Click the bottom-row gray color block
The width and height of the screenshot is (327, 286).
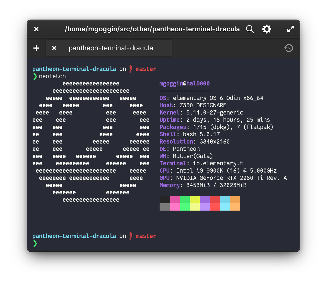165,207
